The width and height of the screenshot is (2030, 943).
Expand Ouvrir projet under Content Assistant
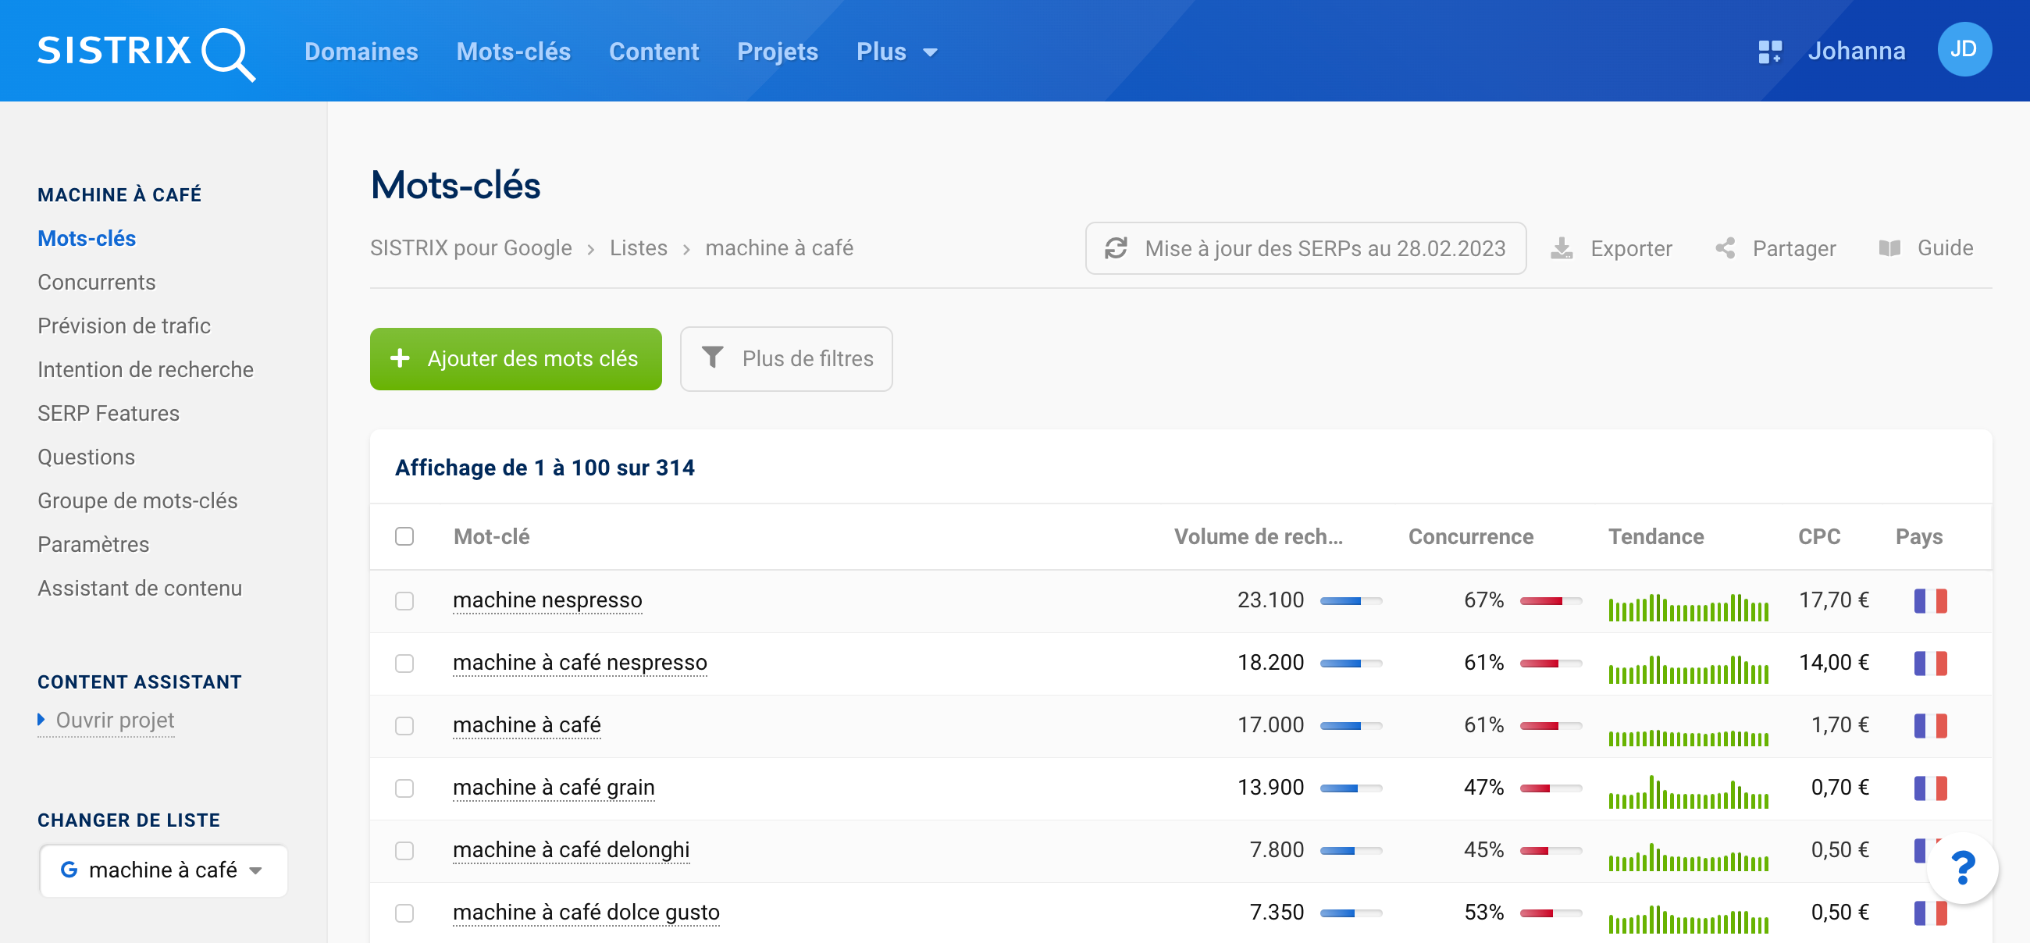[x=106, y=720]
